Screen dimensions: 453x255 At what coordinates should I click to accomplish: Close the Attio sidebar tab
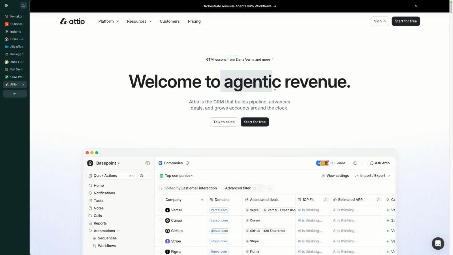click(x=23, y=84)
